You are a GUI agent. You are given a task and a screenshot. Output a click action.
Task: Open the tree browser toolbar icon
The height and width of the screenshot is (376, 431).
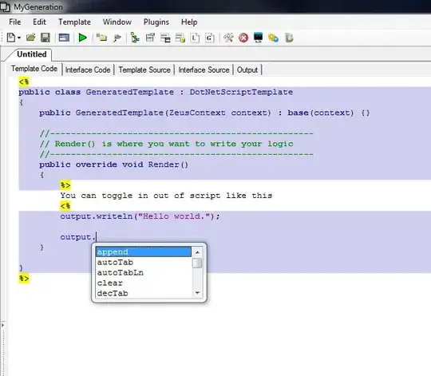click(x=135, y=38)
